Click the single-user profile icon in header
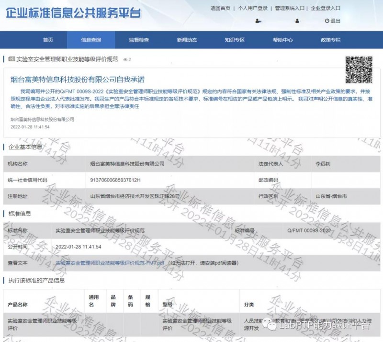The height and width of the screenshot is (342, 383). point(297,21)
